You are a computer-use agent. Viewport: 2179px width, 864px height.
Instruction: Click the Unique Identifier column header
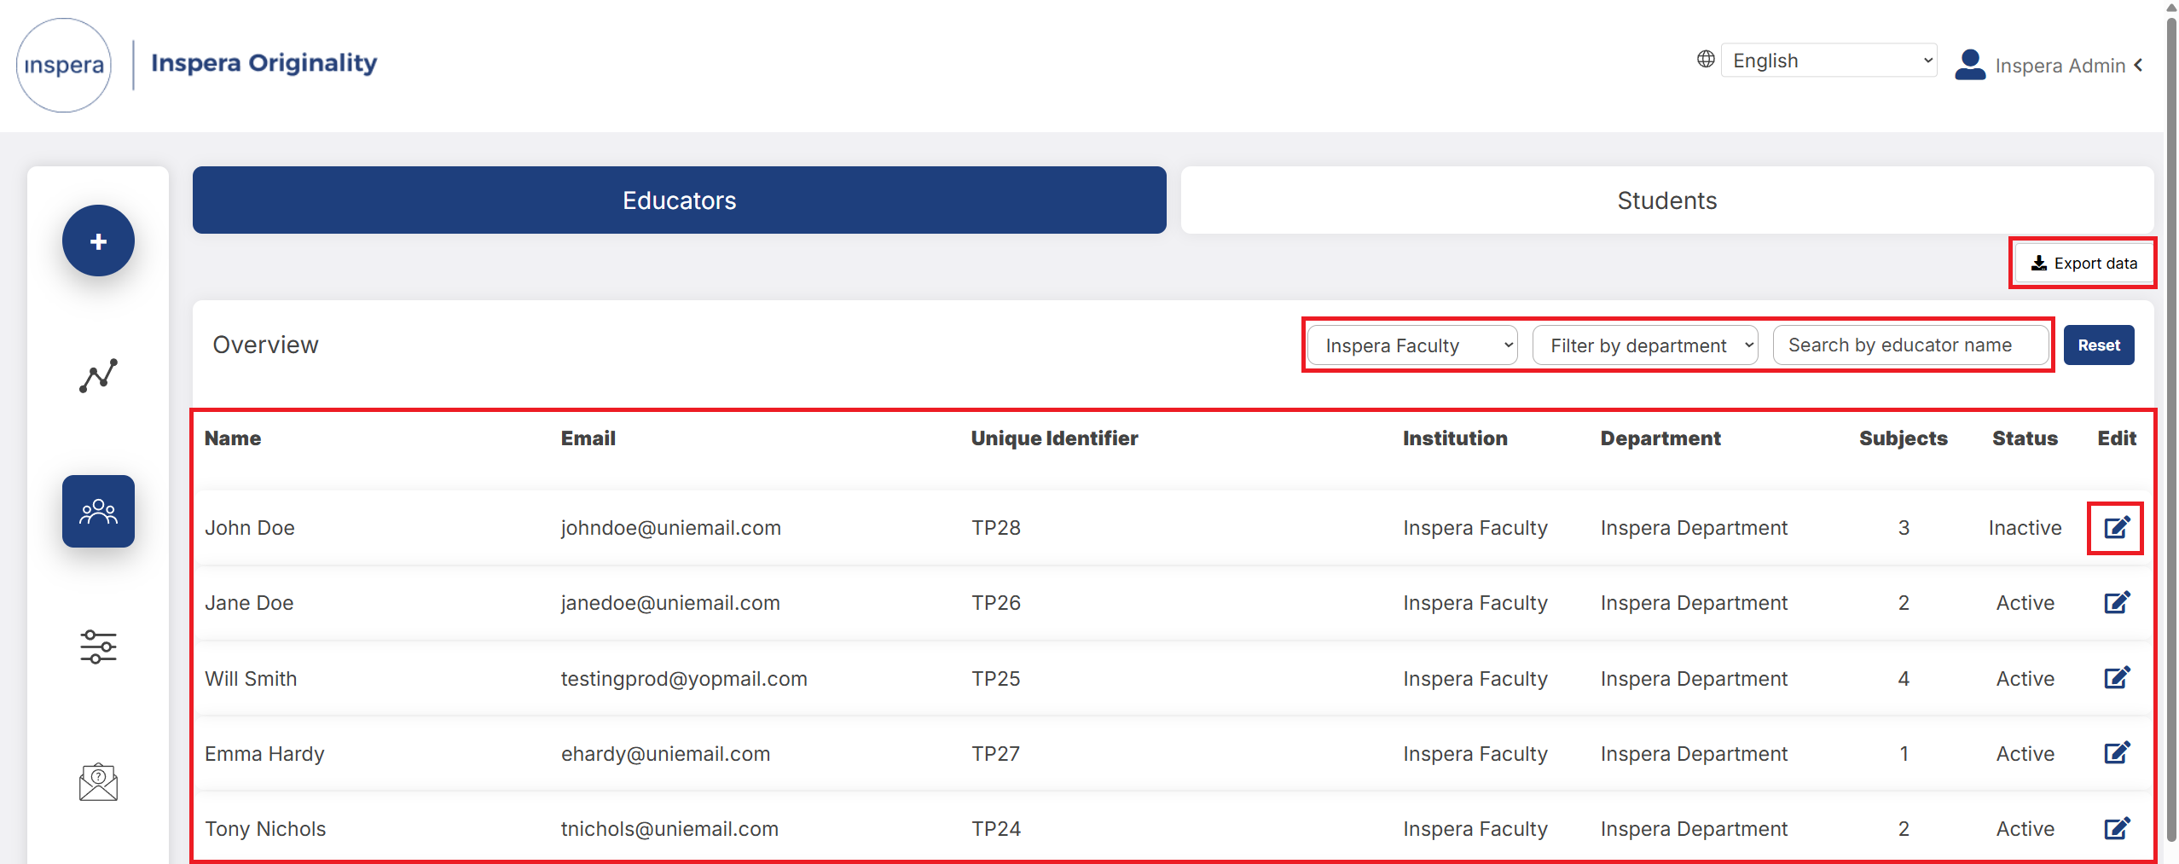coord(1054,438)
